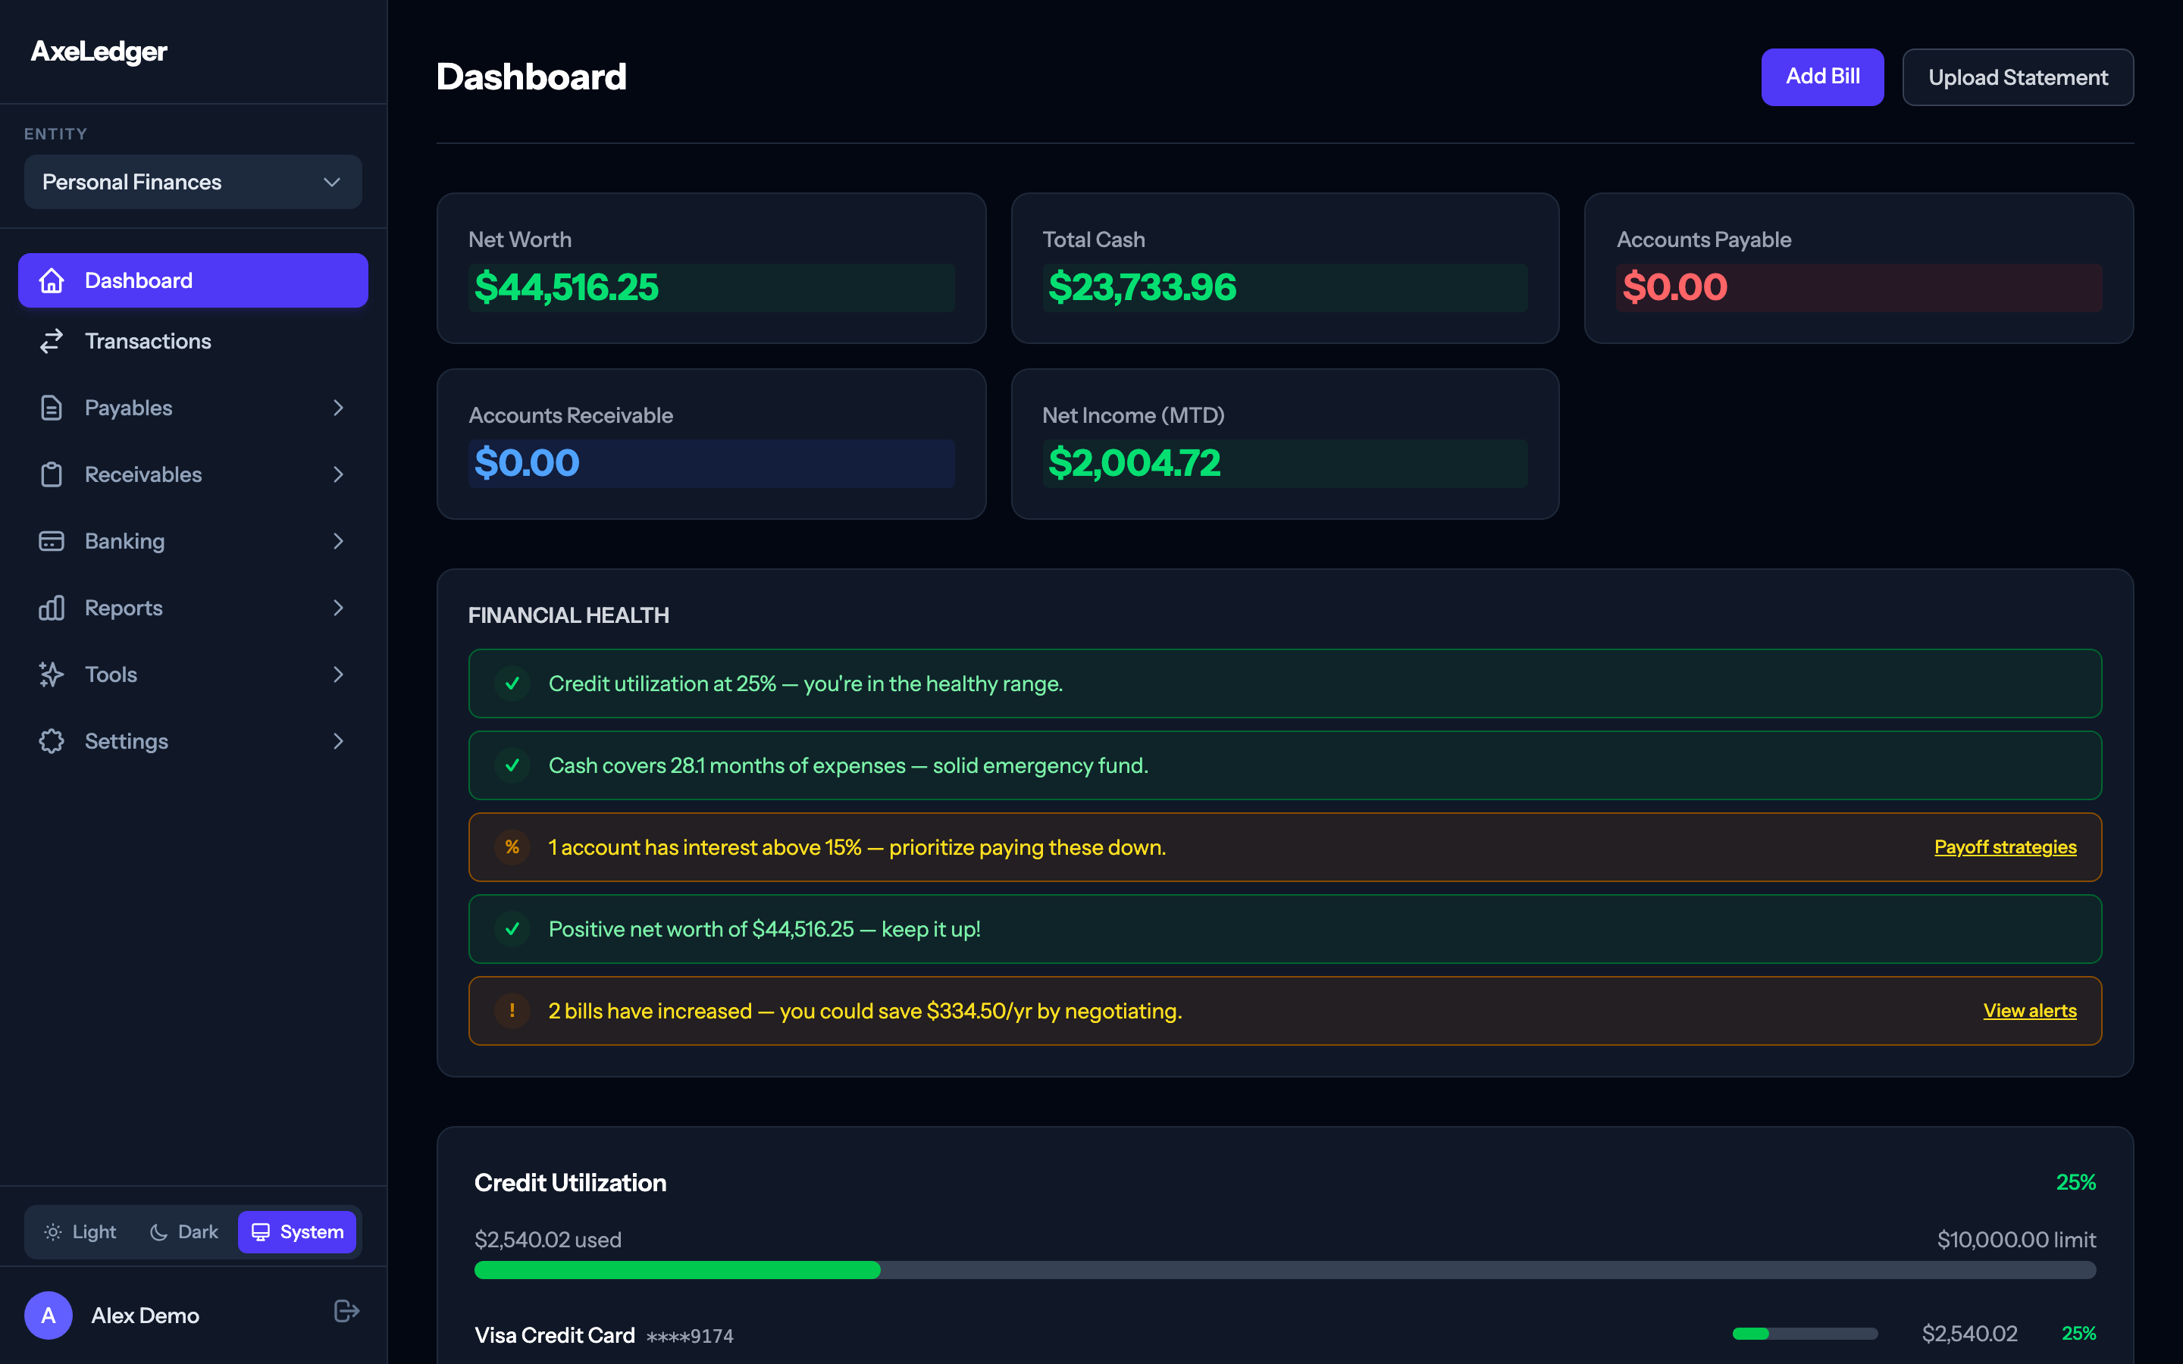
Task: Open the Personal Finances entity selector
Action: tap(192, 181)
